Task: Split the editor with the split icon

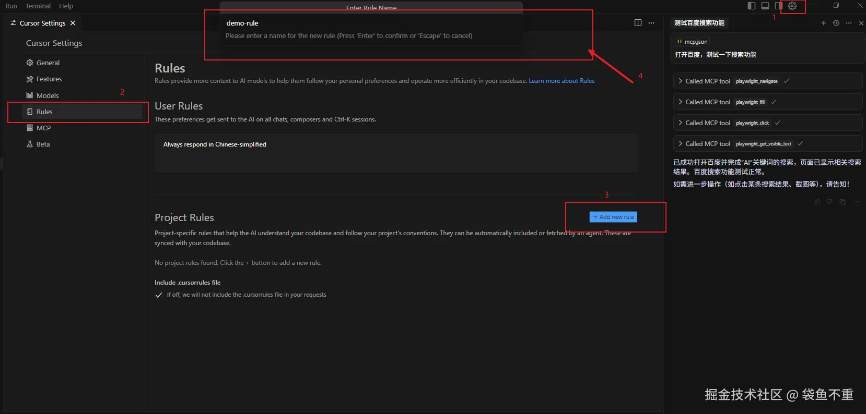Action: point(638,23)
